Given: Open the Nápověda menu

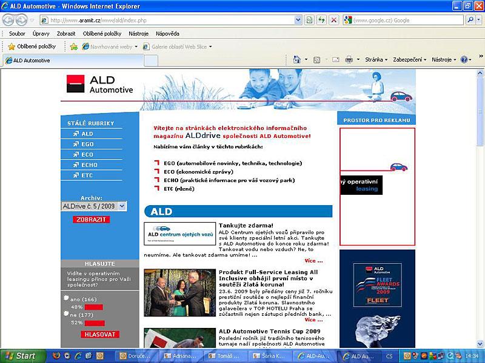Looking at the screenshot, I should 167,34.
